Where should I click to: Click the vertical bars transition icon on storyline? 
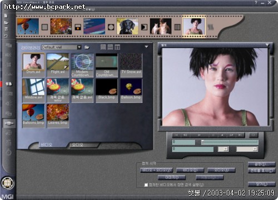[x=177, y=27]
